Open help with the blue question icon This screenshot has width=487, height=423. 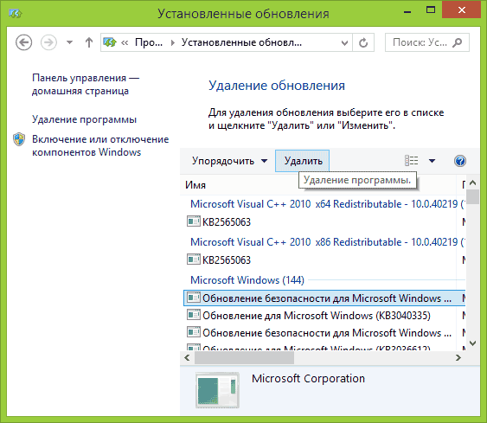[459, 161]
